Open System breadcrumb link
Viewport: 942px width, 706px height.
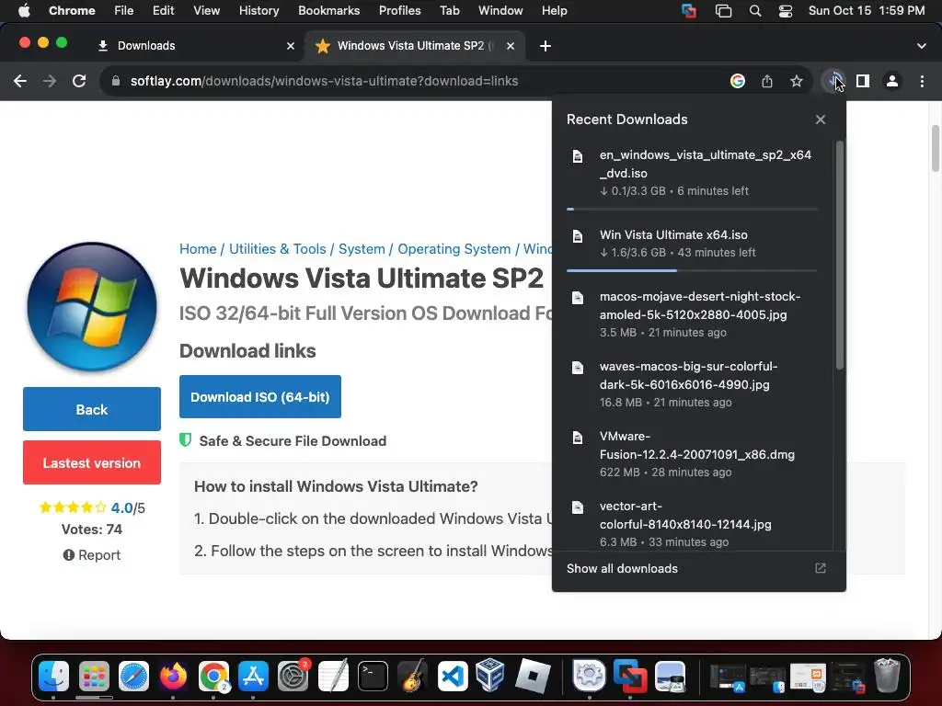click(362, 248)
